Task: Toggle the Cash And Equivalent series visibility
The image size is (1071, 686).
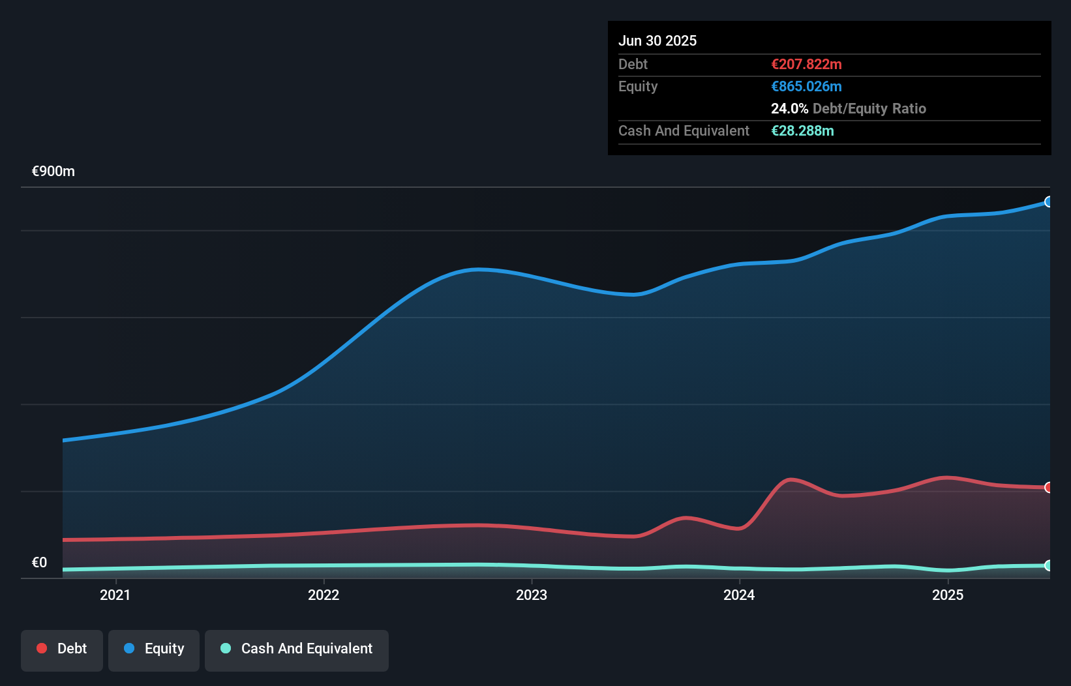Action: [296, 650]
